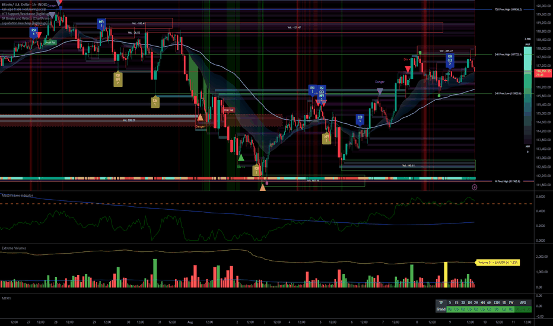Click the Vol: -129.47 zone label

coord(294,27)
